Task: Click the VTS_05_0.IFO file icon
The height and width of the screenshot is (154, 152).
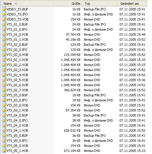Action: pos(4,141)
